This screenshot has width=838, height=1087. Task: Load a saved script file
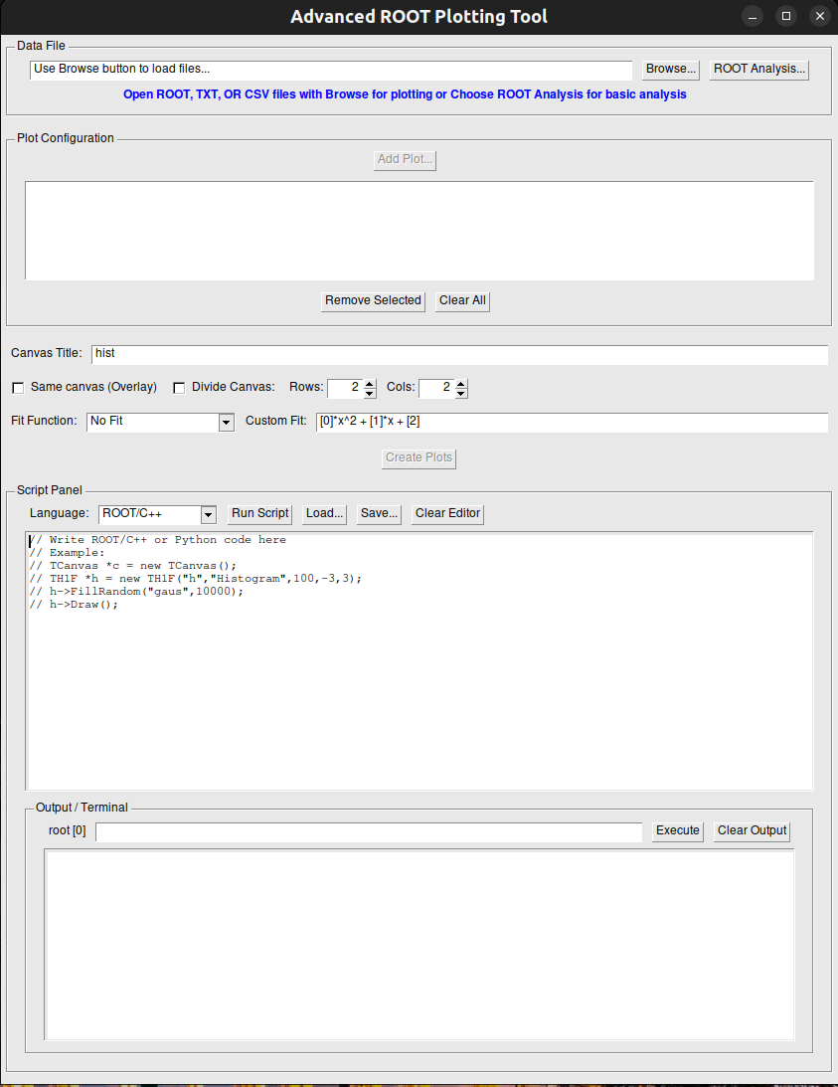coord(323,513)
